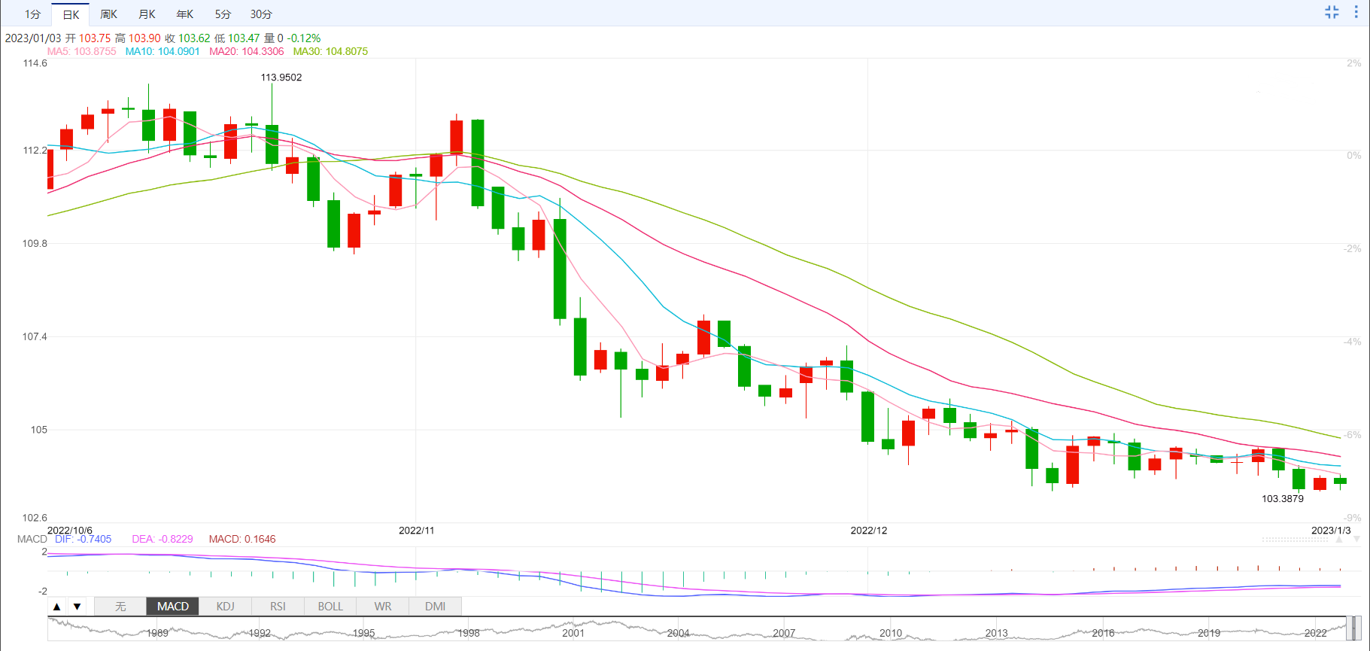1370x651 pixels.
Task: Click the overview timeline at year 2001
Action: point(573,633)
